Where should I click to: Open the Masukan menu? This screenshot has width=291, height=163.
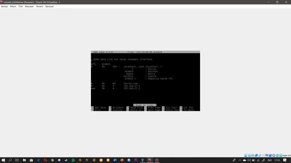coord(29,6)
